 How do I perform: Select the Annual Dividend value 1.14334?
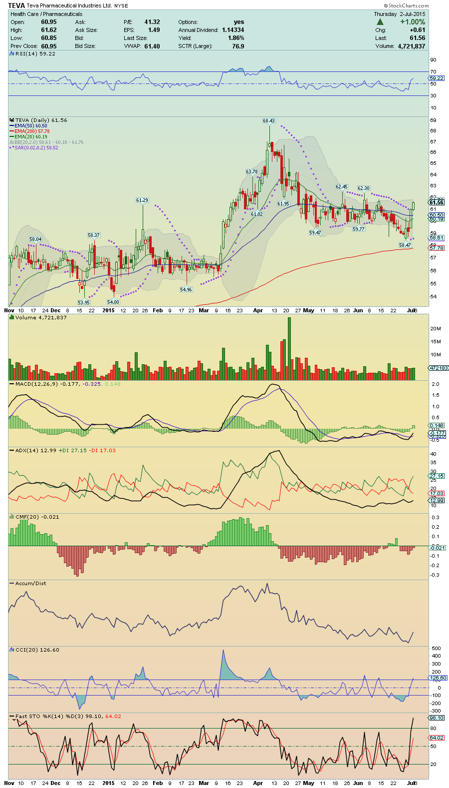pyautogui.click(x=233, y=30)
